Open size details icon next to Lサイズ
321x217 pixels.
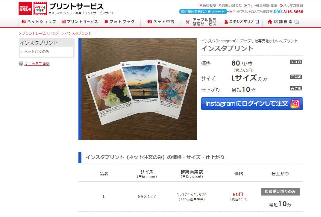(296, 77)
